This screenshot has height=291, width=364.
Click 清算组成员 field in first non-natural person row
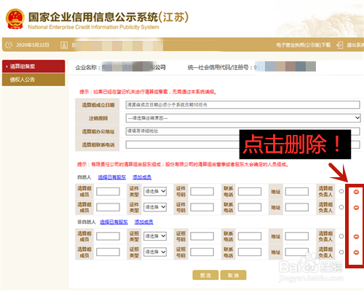108,236
